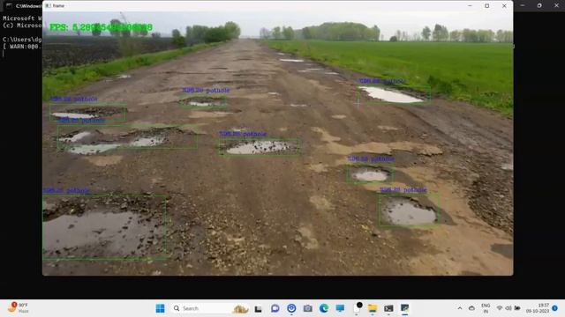Select the Python frame window taskbar icon

pyautogui.click(x=404, y=308)
